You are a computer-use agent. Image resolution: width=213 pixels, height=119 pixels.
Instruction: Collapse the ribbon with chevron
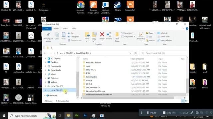[x=183, y=29]
